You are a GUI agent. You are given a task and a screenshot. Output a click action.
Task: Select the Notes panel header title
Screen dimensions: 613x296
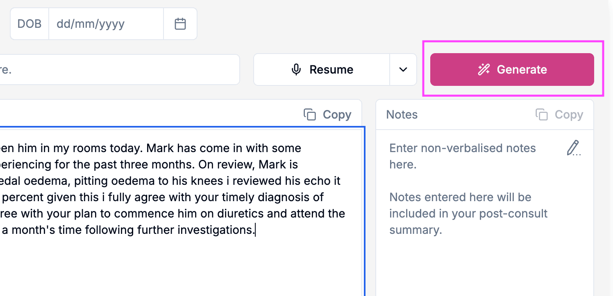[x=402, y=115]
